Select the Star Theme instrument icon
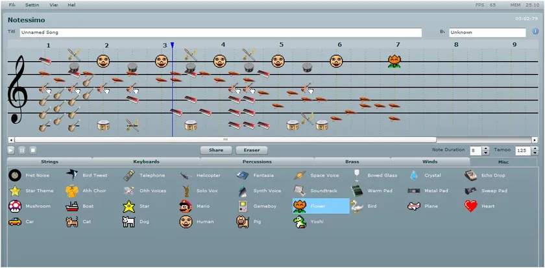The width and height of the screenshot is (545, 268). tap(14, 191)
